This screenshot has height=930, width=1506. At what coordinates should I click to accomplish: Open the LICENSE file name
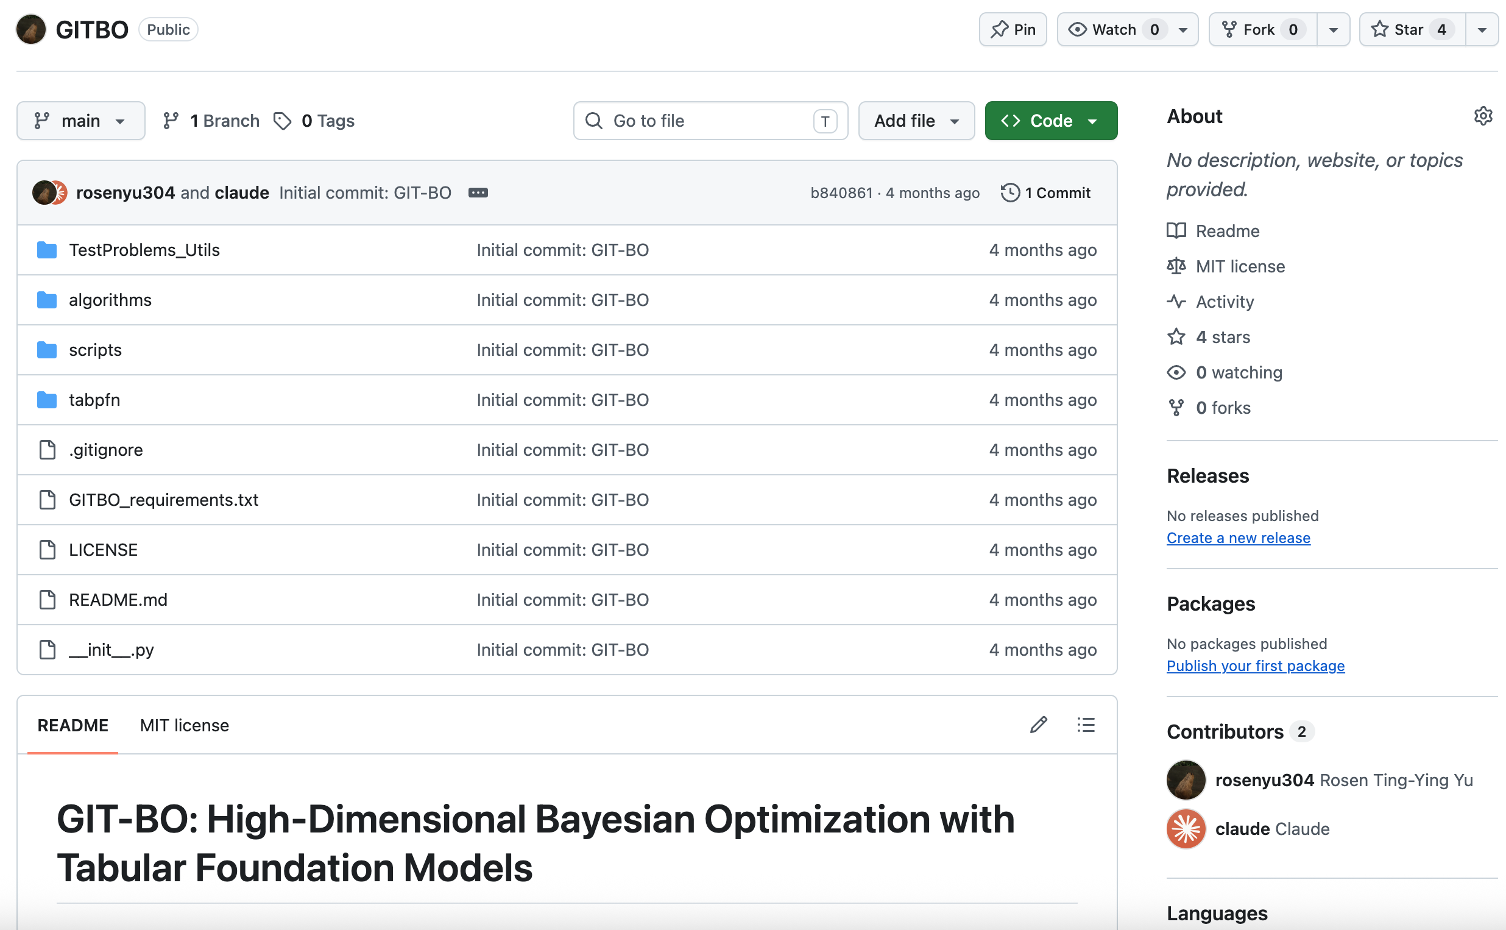click(104, 549)
